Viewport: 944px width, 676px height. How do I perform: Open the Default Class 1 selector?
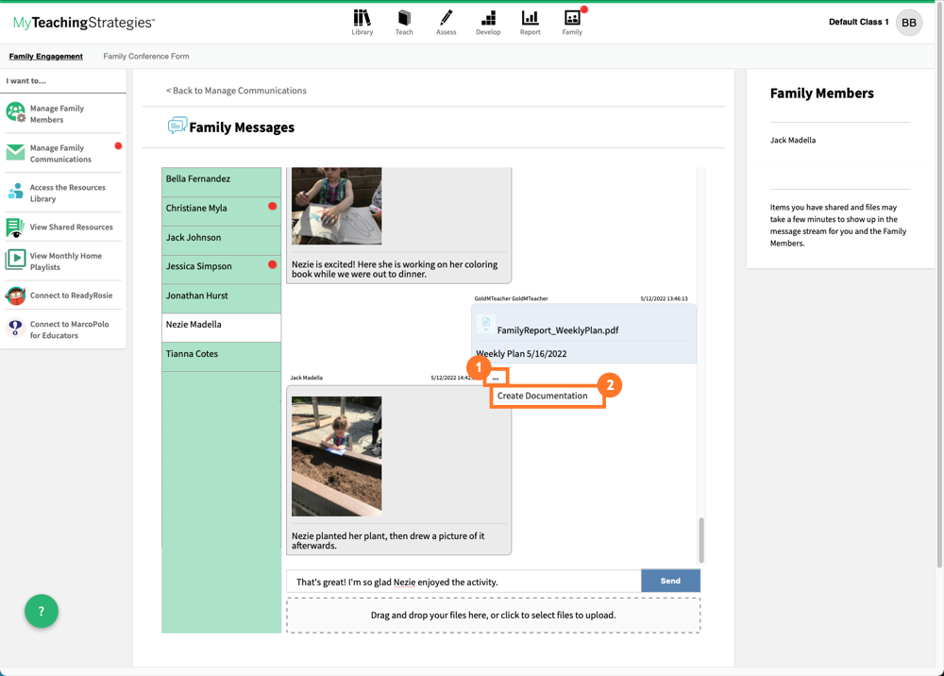click(x=857, y=21)
